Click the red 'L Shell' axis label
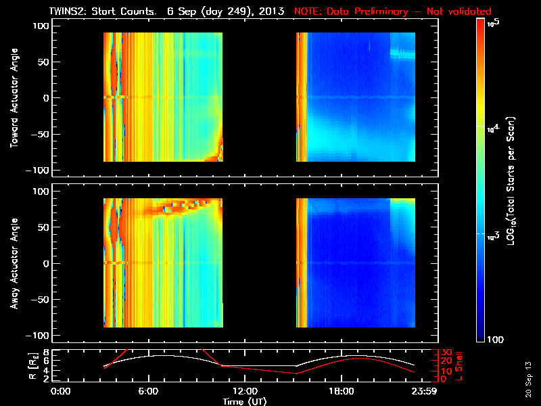 pos(458,366)
